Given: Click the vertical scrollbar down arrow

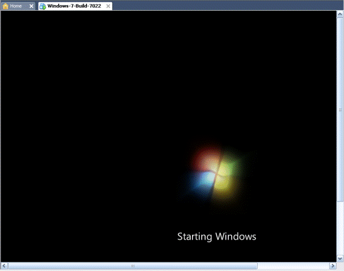Looking at the screenshot, I should [340, 259].
